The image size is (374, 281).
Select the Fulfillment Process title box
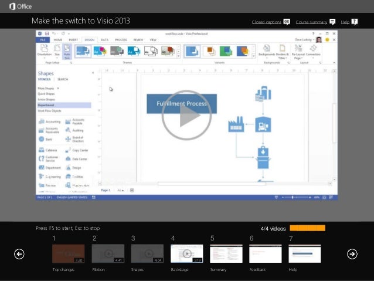182,104
